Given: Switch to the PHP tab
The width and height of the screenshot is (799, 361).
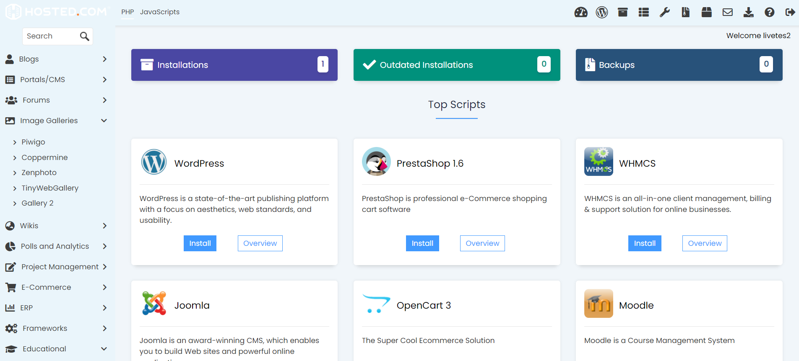Looking at the screenshot, I should (128, 12).
